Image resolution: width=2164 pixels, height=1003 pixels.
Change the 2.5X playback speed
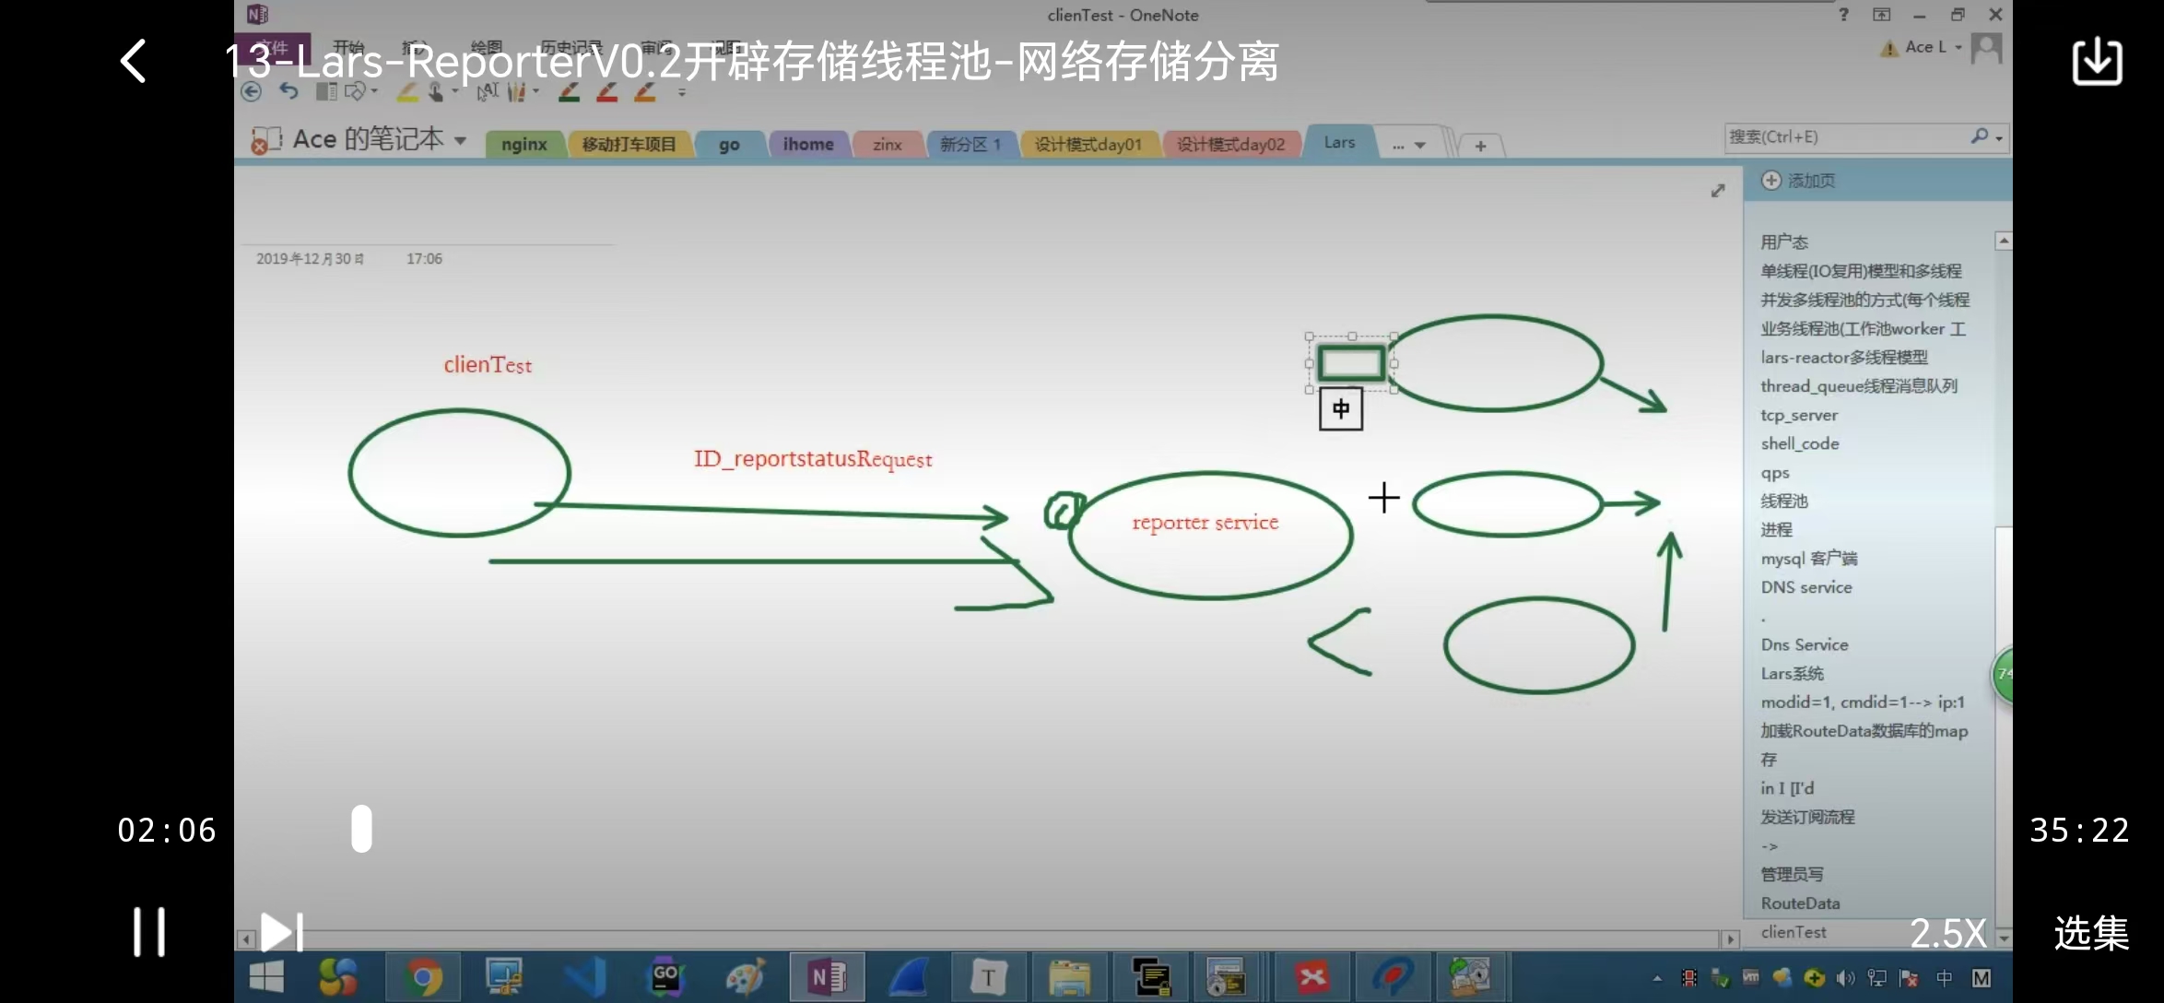(1947, 933)
